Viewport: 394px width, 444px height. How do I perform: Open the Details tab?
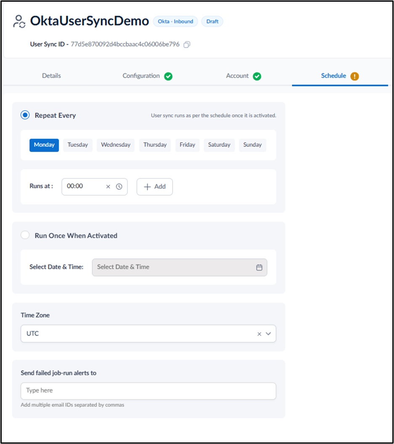click(51, 76)
